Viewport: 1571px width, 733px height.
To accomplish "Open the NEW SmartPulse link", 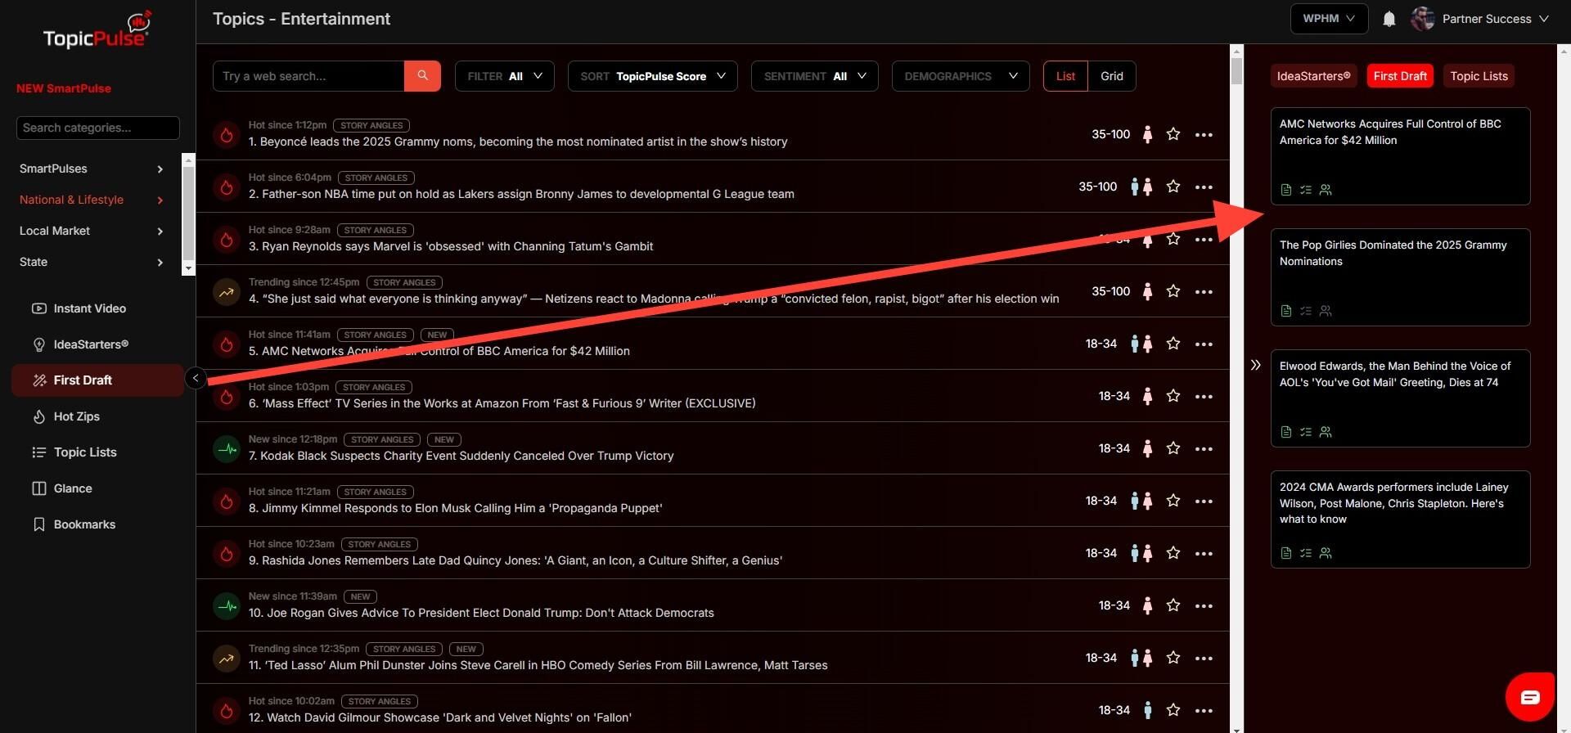I will pos(64,88).
